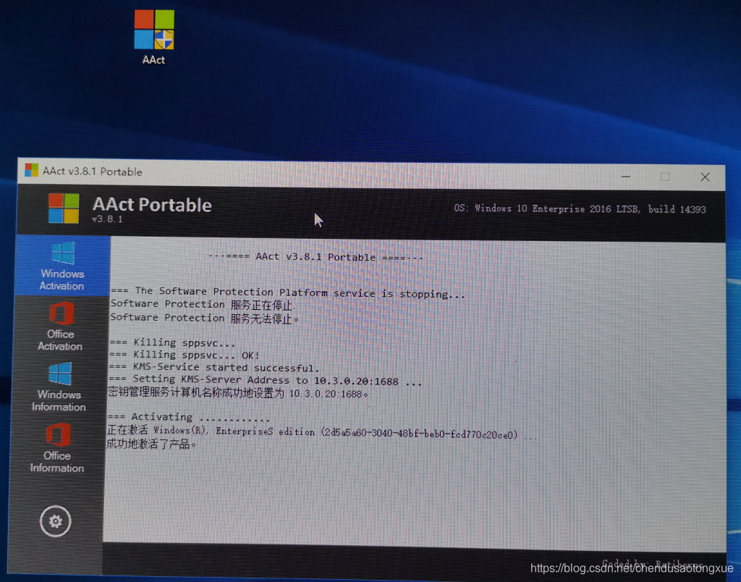Image resolution: width=741 pixels, height=582 pixels.
Task: Close the AAct v3.8.1 Portable window
Action: [705, 177]
